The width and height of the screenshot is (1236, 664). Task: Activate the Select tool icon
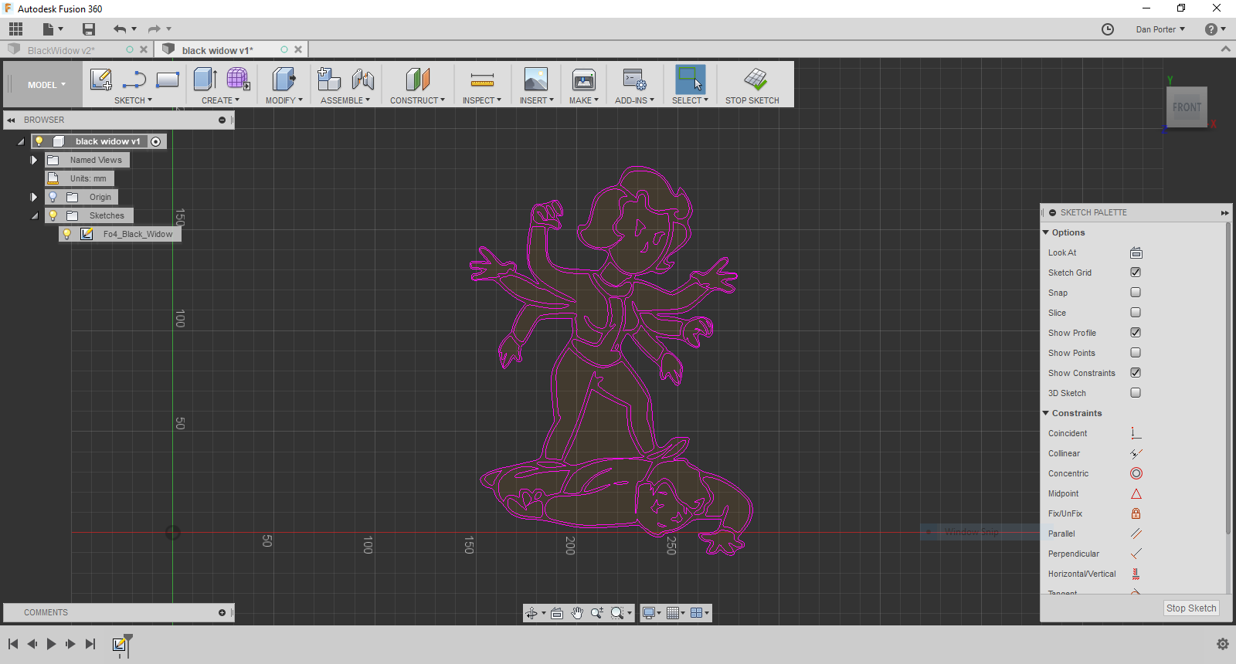tap(690, 80)
